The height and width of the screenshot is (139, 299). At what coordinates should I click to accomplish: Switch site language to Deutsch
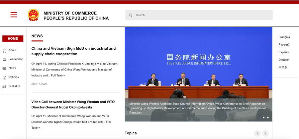tap(284, 60)
